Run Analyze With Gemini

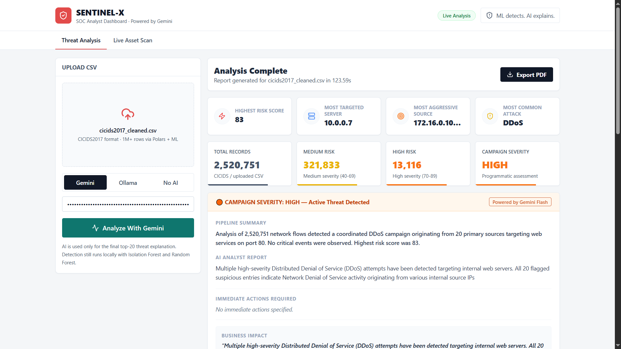pos(128,228)
